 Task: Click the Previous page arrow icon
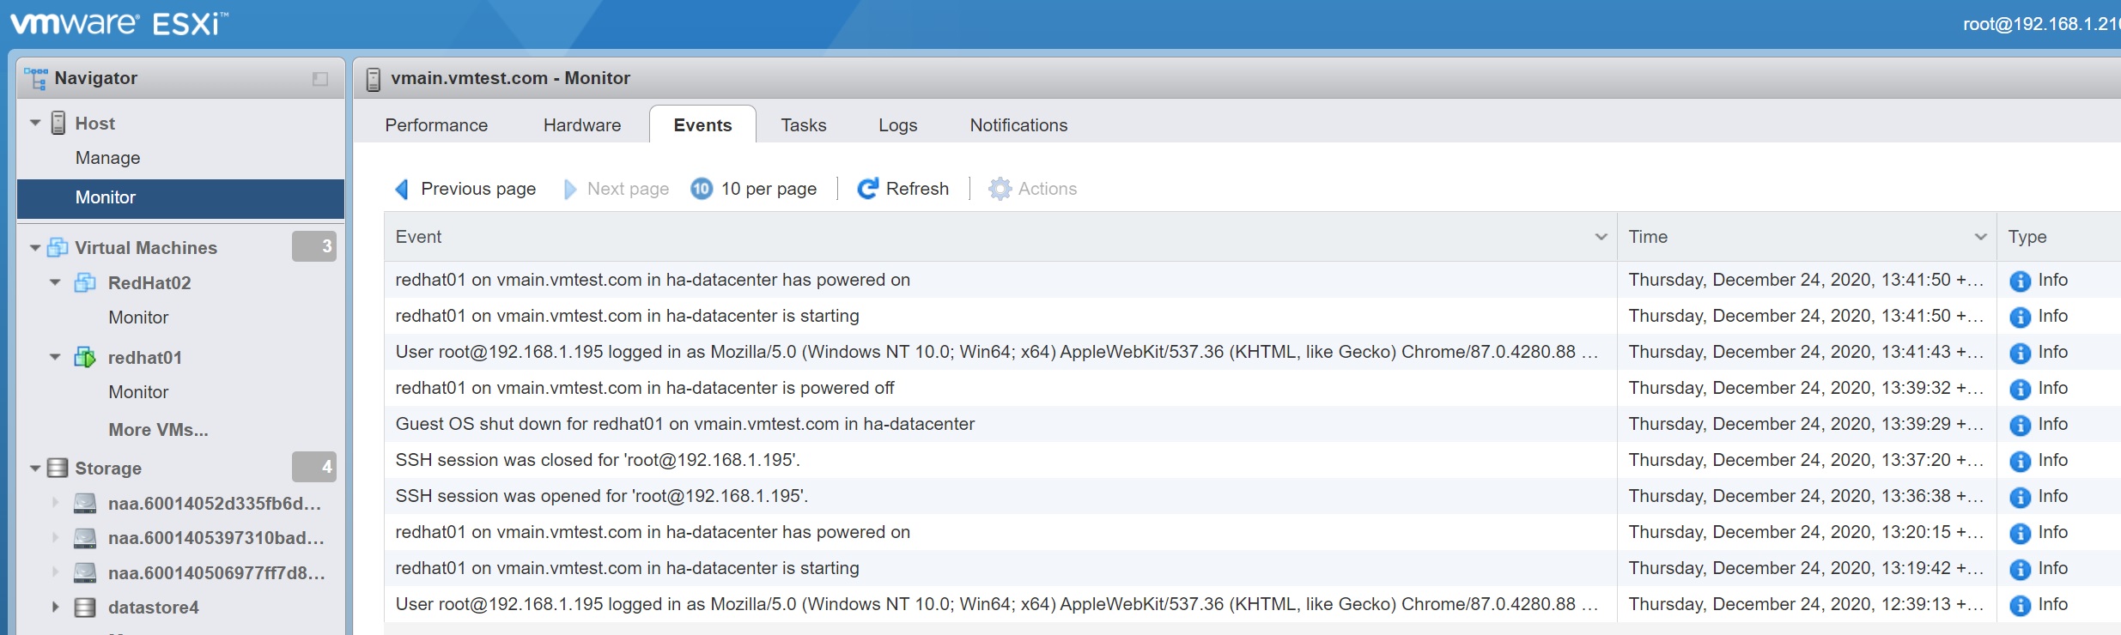pyautogui.click(x=402, y=189)
